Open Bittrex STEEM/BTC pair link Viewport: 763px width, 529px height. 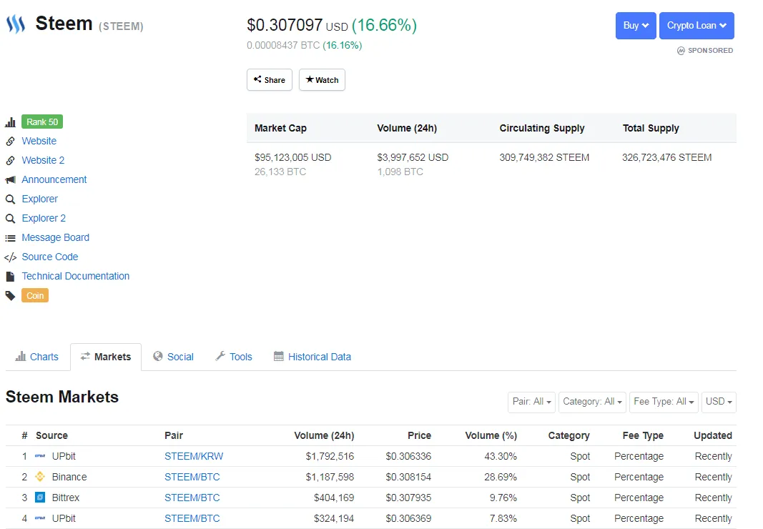pos(192,498)
